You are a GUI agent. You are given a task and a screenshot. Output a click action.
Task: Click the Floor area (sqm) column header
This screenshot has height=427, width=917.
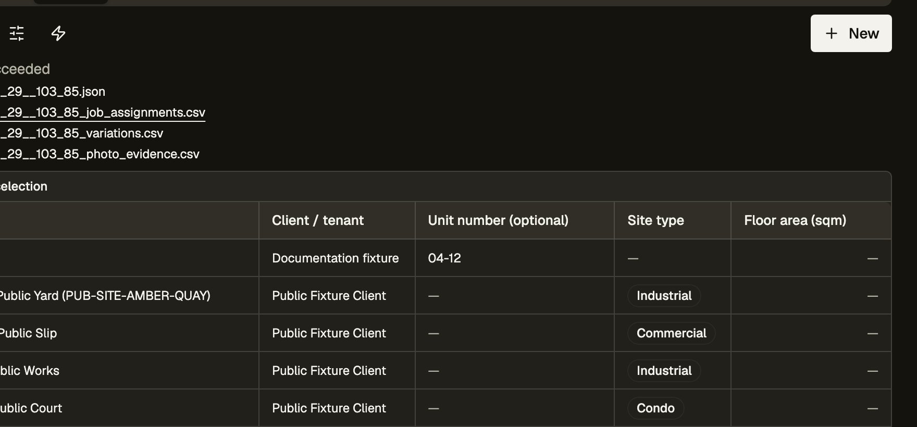811,220
